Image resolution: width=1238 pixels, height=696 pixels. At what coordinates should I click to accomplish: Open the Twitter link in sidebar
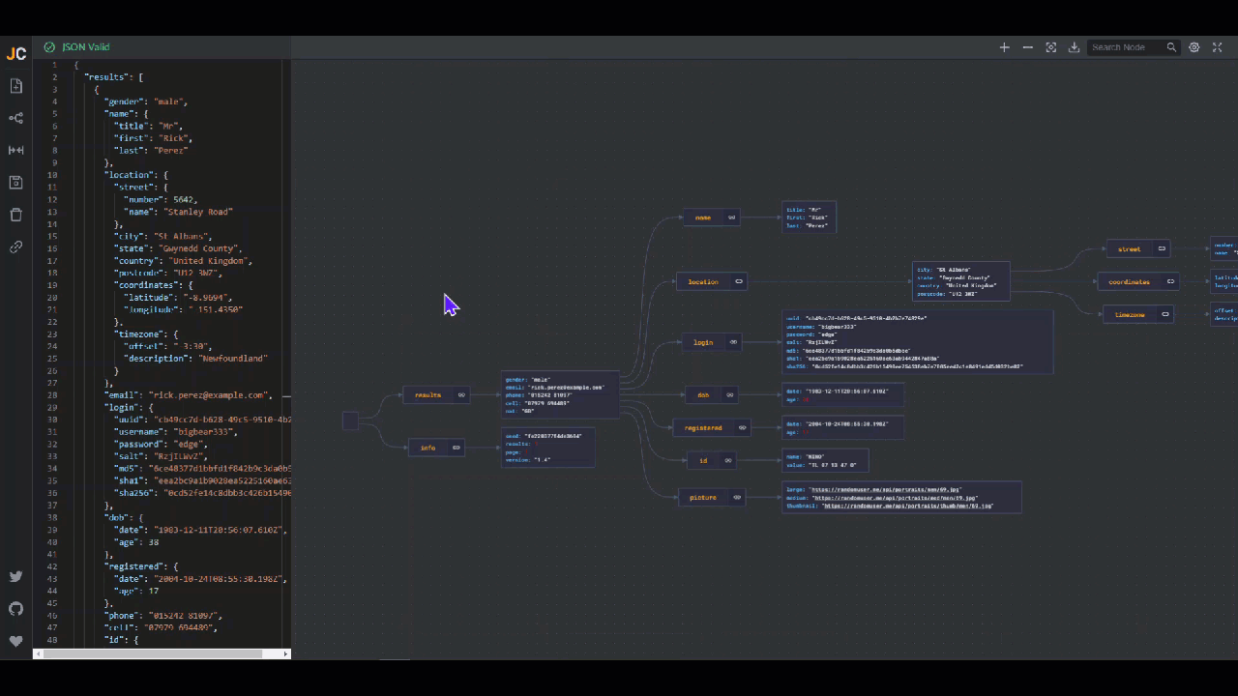15,576
